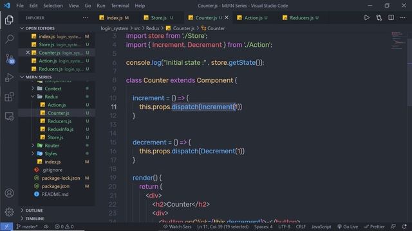Screen dimensions: 412x231
Task: Click Watch Sass in status bar
Action: pyautogui.click(x=177, y=227)
